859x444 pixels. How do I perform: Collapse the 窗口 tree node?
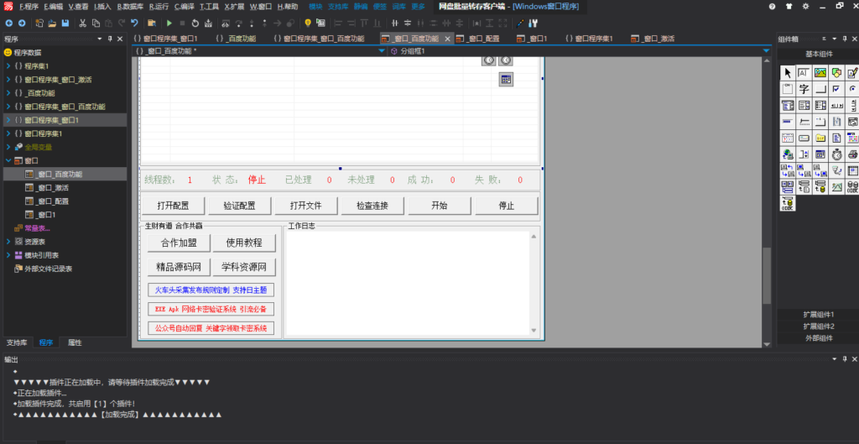point(8,160)
